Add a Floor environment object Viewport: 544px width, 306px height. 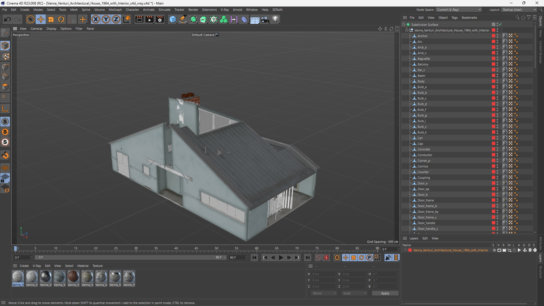255,19
